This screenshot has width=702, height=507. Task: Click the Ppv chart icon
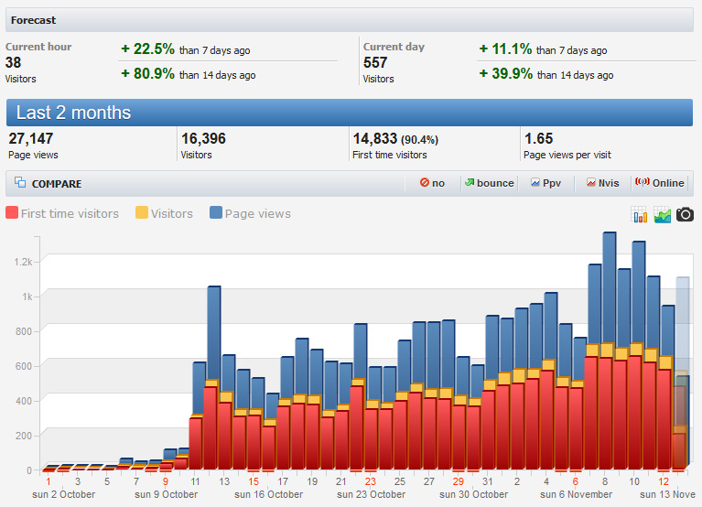[x=535, y=182]
